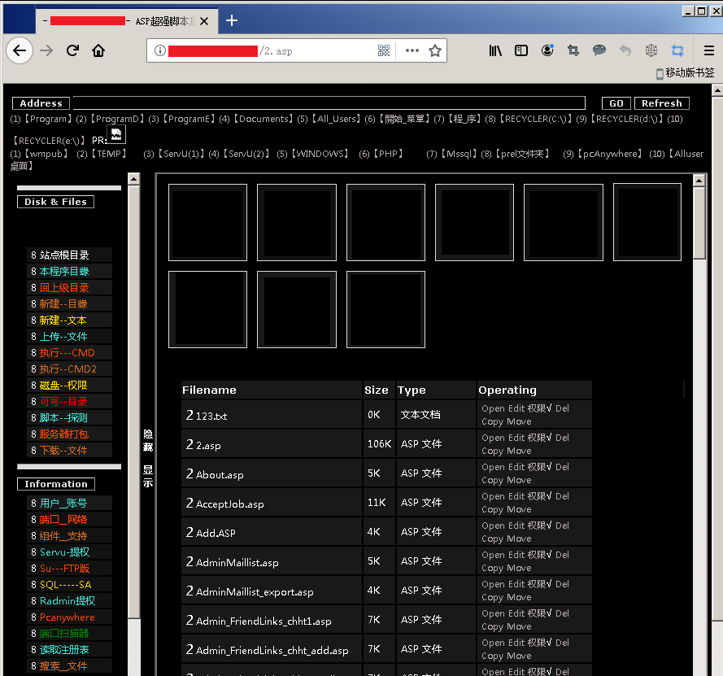Select SQL-----SA in the Information menu
Viewport: 723px width, 676px height.
click(66, 585)
